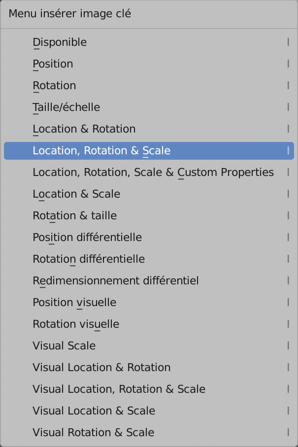Select Location & Rotation entry
This screenshot has width=298, height=447.
pyautogui.click(x=84, y=129)
